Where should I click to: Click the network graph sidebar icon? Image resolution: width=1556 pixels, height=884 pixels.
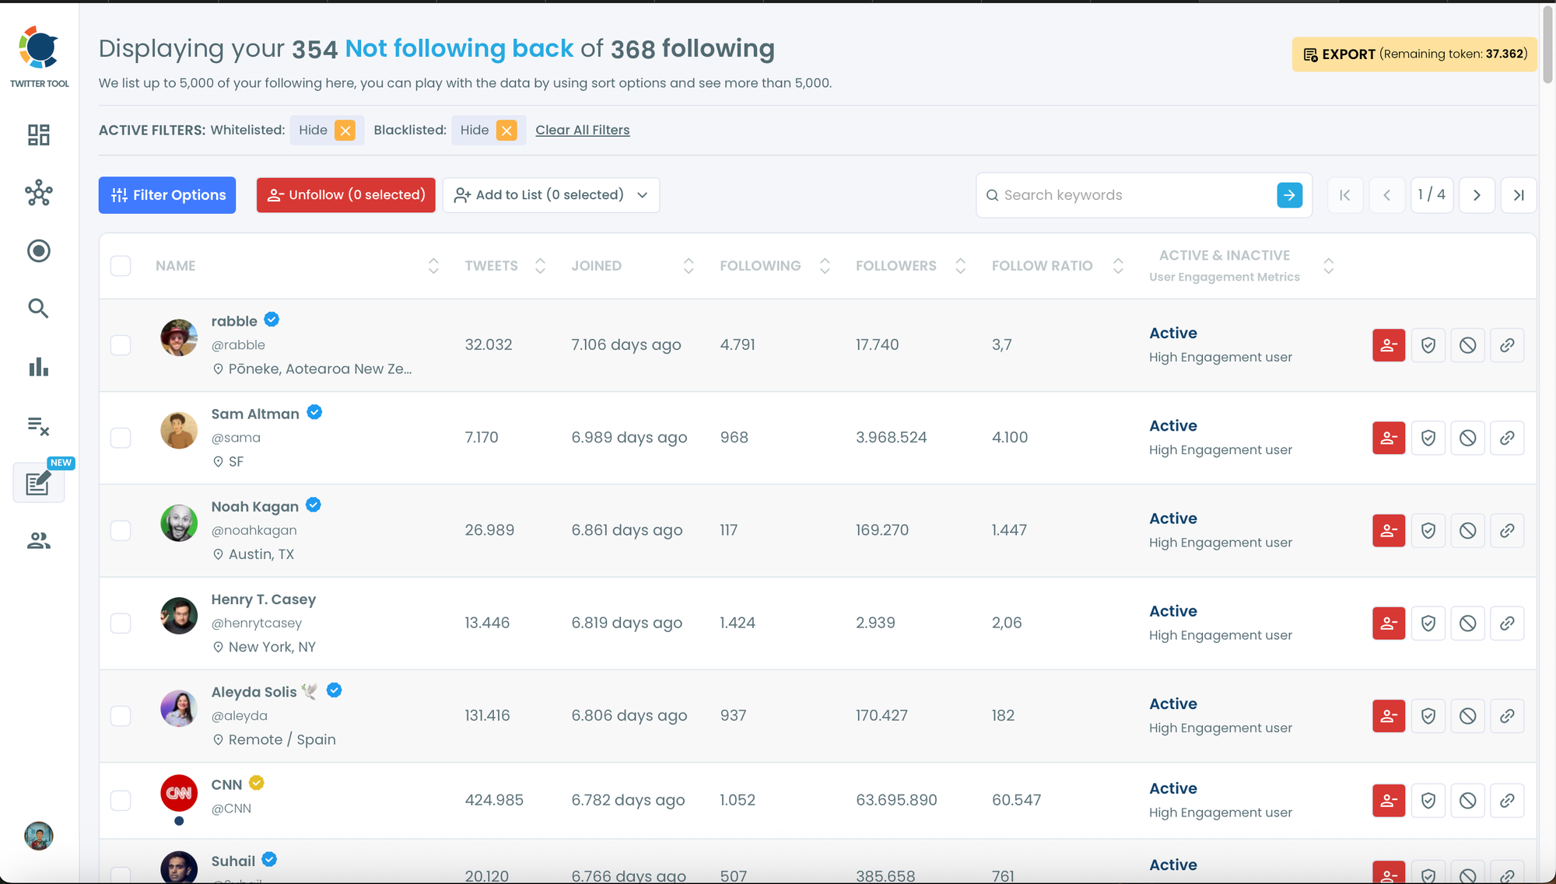point(38,193)
